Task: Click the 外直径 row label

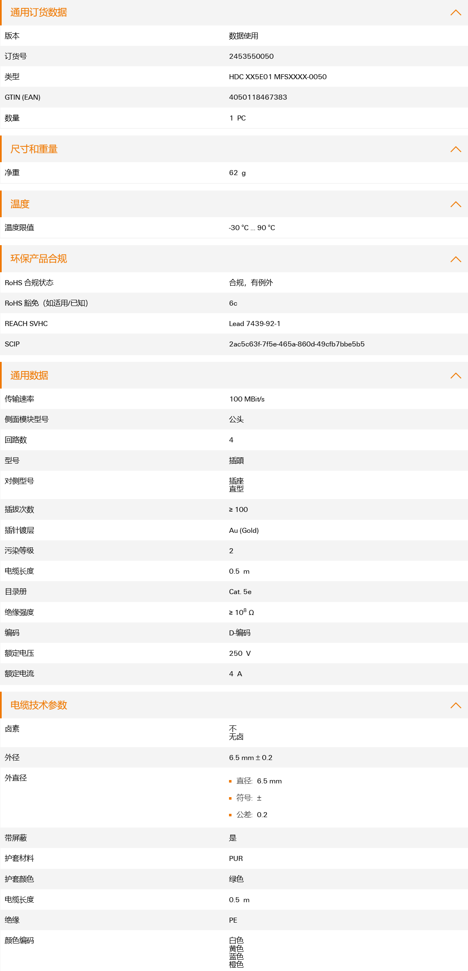Action: pyautogui.click(x=16, y=778)
